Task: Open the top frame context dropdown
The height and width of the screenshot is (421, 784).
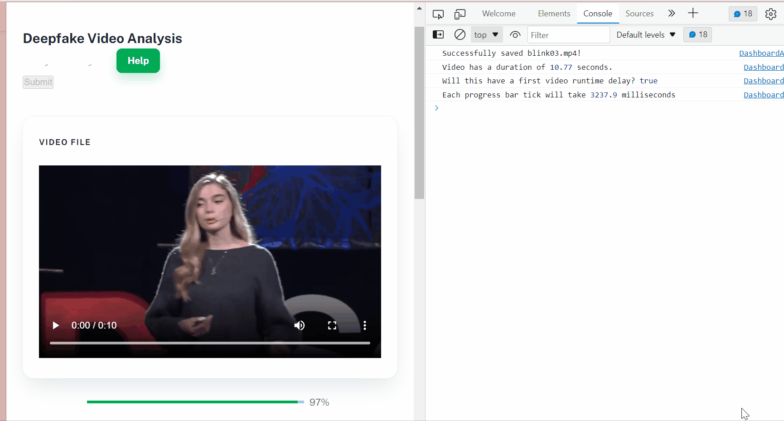Action: [x=486, y=34]
